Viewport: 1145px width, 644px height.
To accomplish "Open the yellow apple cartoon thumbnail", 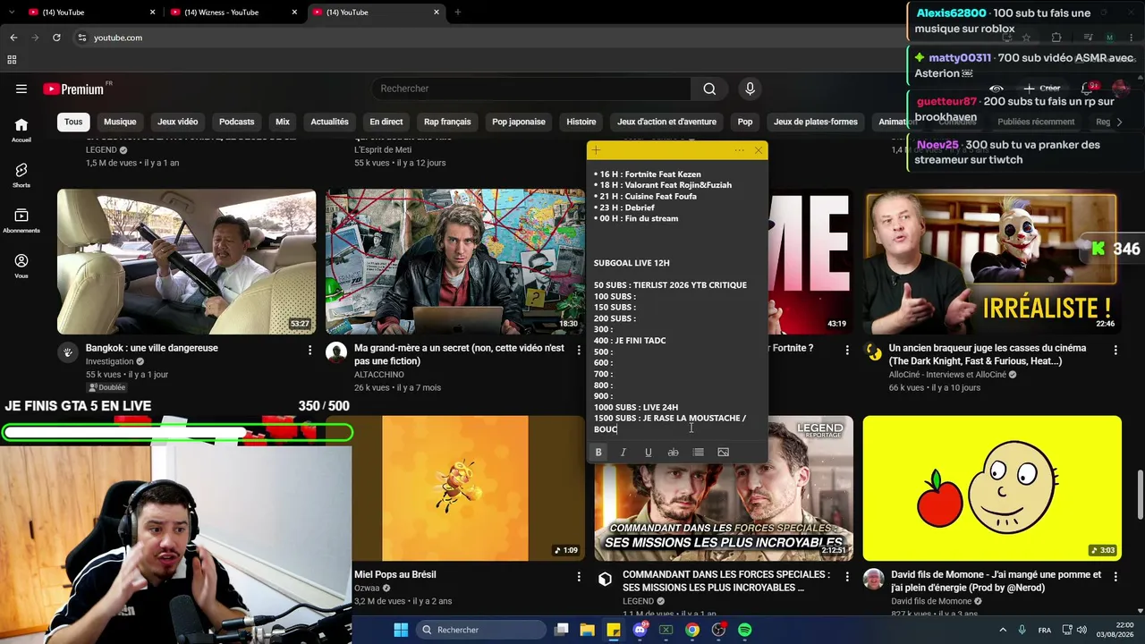I will point(992,488).
